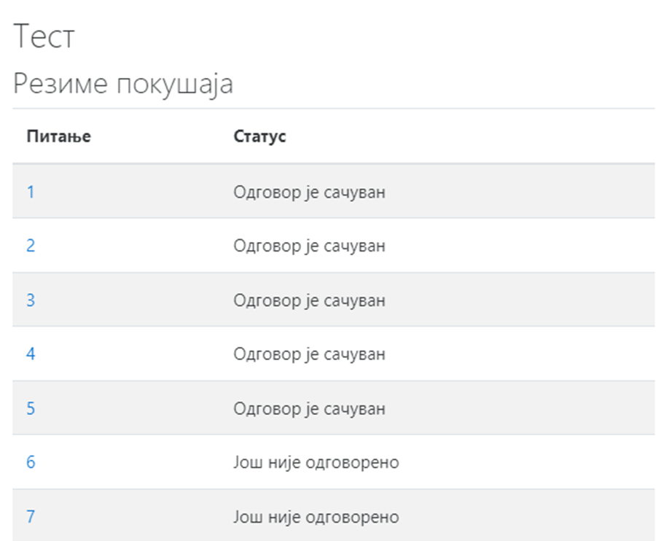Viewport: 656px width, 541px height.
Task: Select question 2 status text
Action: coord(309,246)
